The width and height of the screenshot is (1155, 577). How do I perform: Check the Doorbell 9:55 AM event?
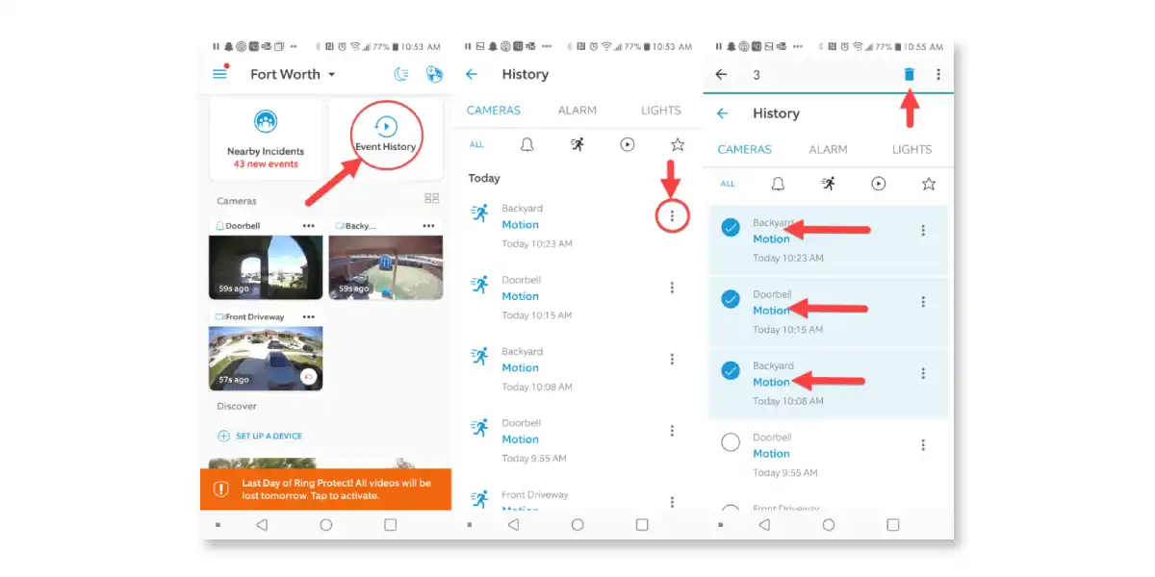click(x=731, y=442)
